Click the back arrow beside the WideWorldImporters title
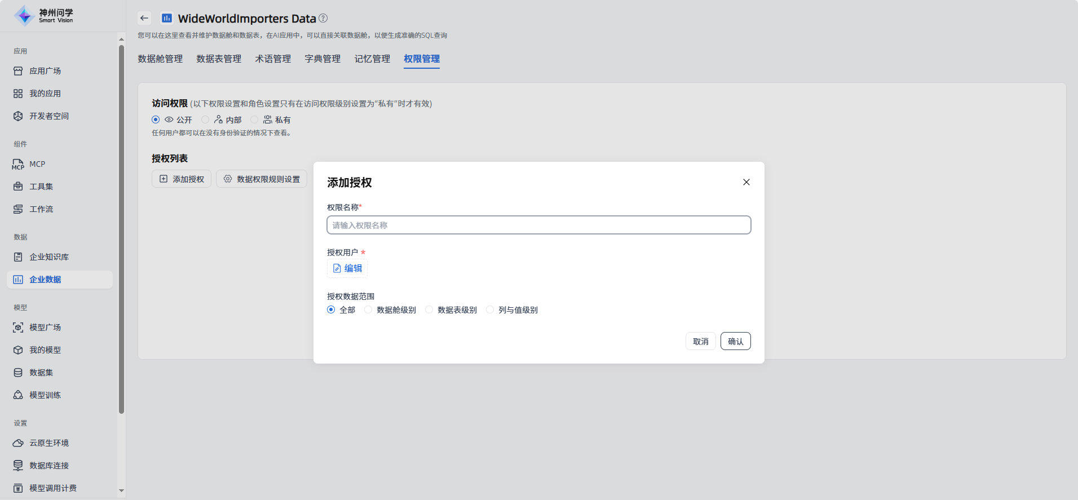This screenshot has height=500, width=1078. [x=144, y=18]
